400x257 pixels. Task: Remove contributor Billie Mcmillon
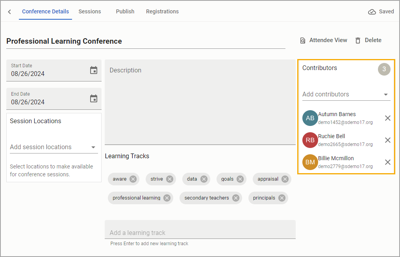[388, 162]
